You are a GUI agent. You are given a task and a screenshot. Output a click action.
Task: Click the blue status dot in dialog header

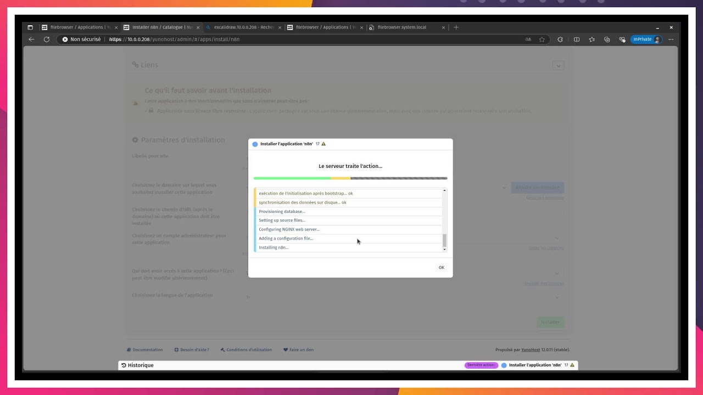(x=255, y=144)
